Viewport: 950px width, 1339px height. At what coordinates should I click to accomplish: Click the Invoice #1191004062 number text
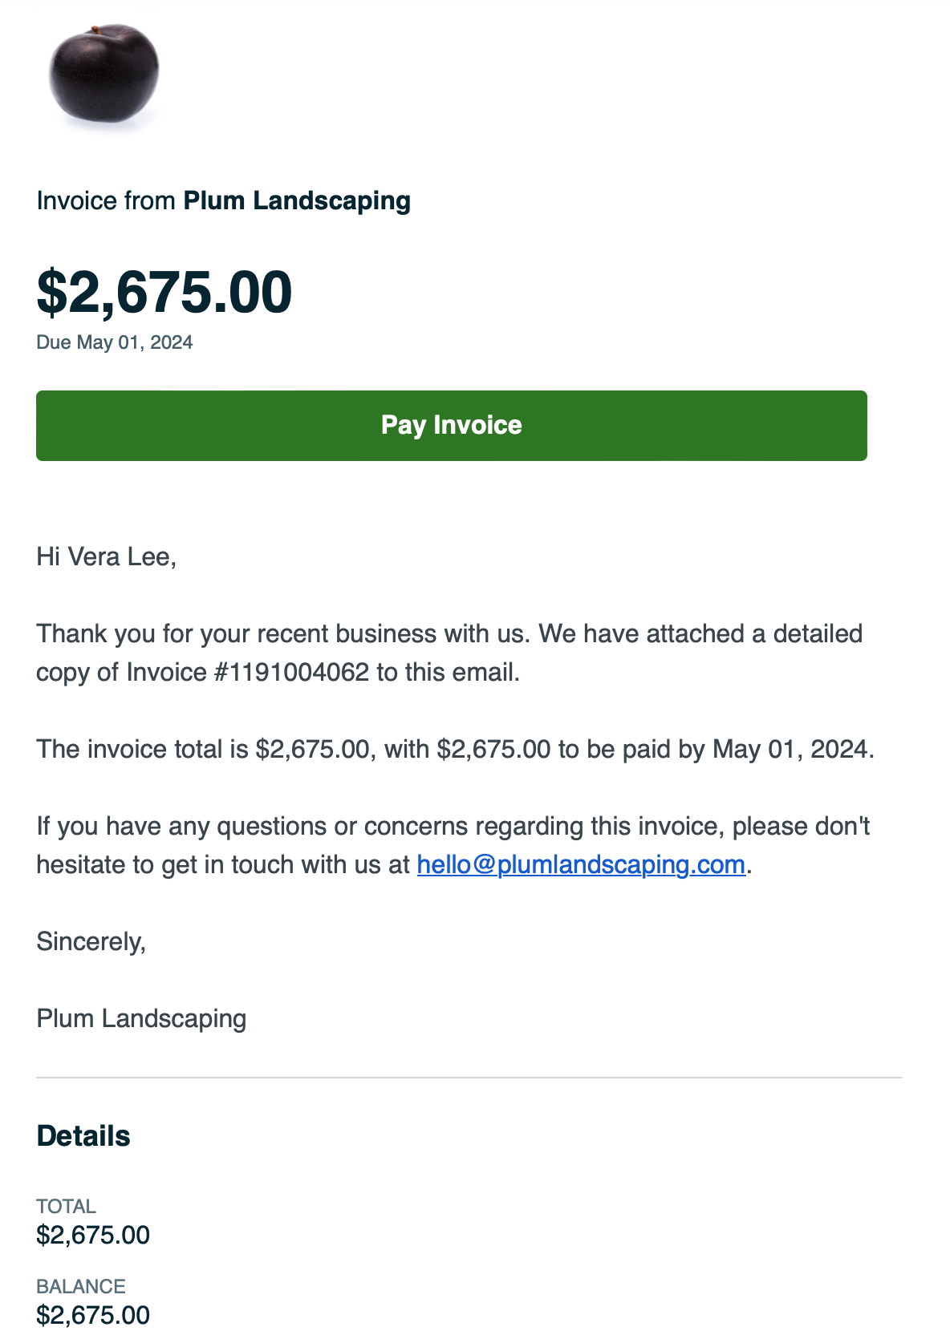click(x=291, y=672)
